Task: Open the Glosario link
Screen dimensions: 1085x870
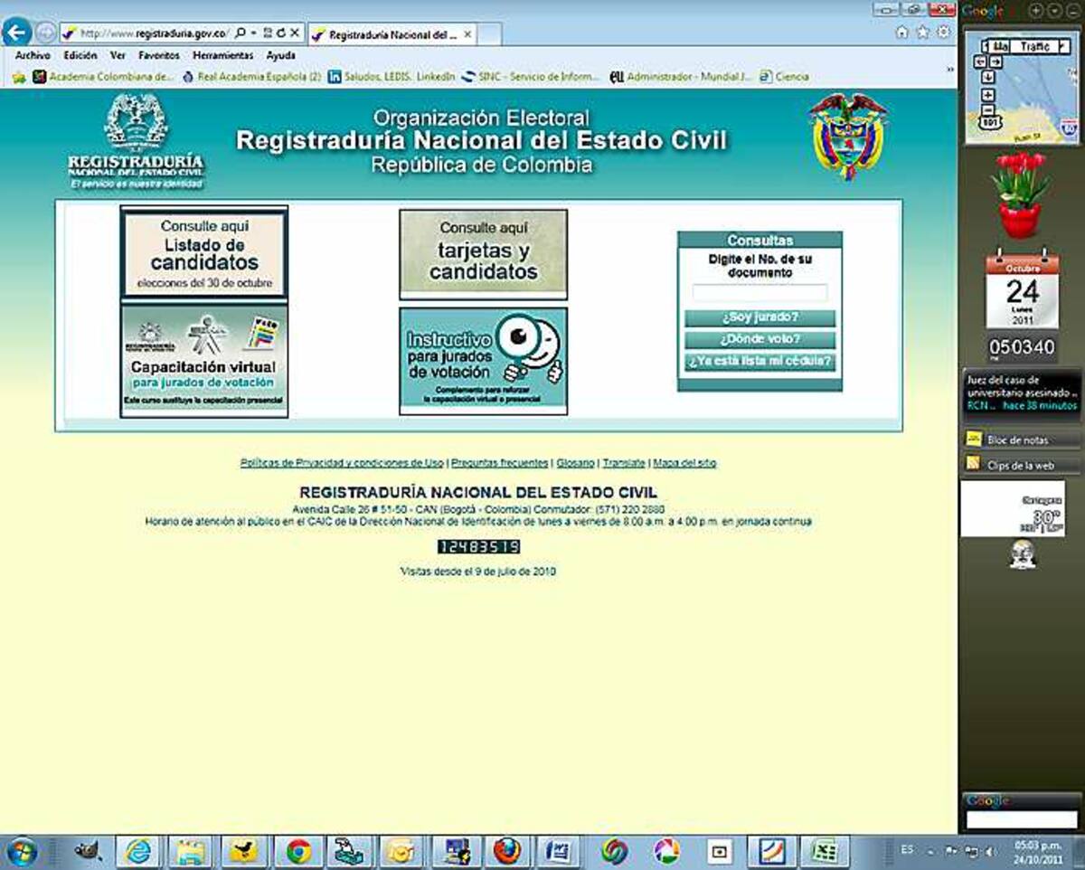Action: pyautogui.click(x=575, y=463)
